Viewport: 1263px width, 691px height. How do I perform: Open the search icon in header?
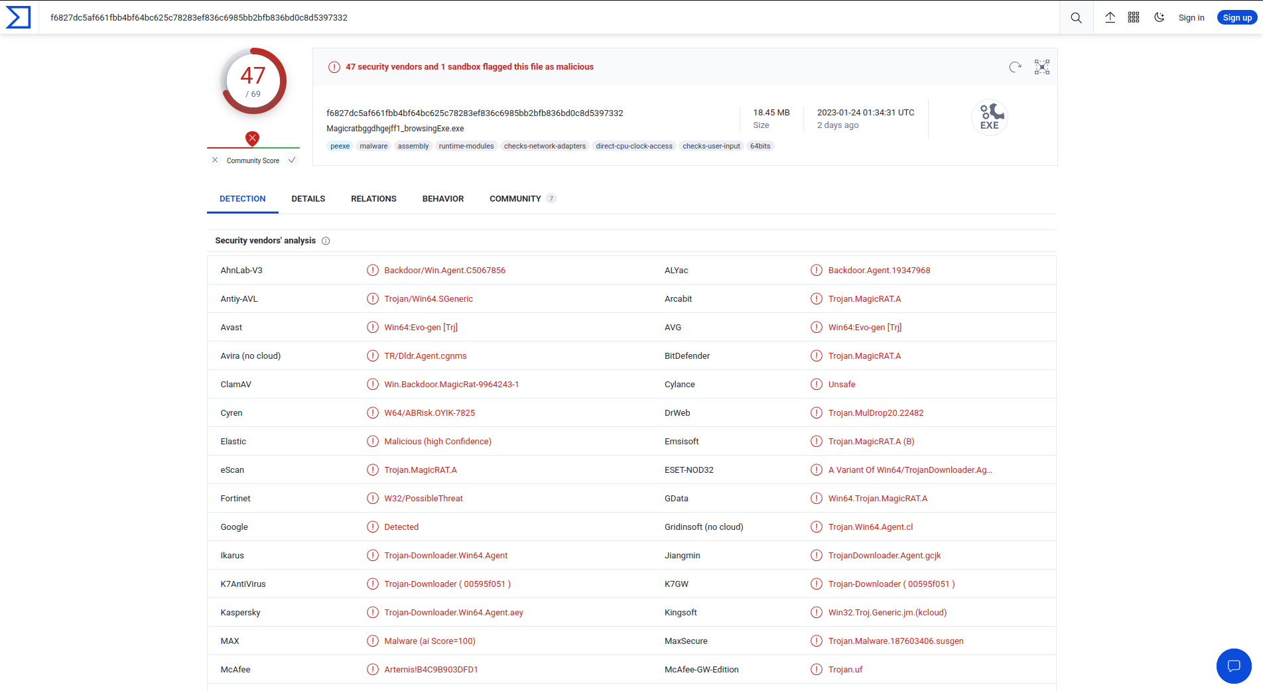(1076, 18)
